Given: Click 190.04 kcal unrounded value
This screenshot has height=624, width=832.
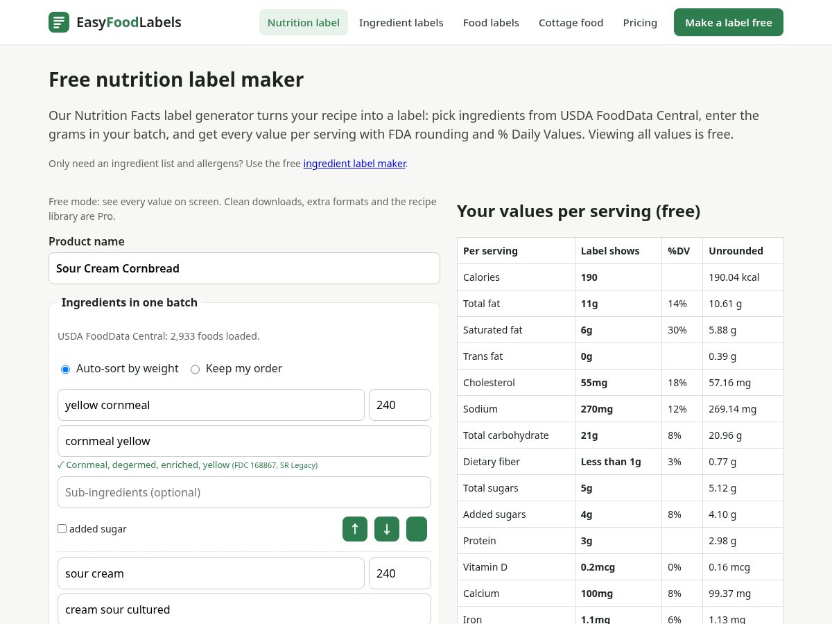Looking at the screenshot, I should point(734,277).
